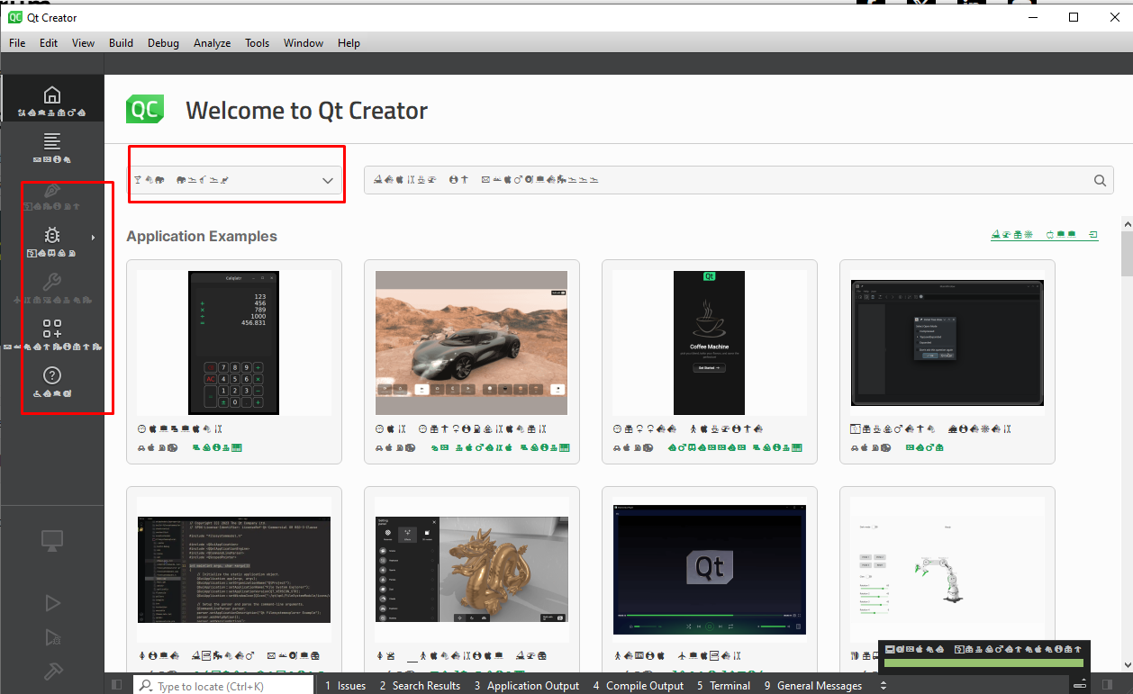Image resolution: width=1133 pixels, height=694 pixels.
Task: Open the Terminal output pane
Action: (x=724, y=684)
